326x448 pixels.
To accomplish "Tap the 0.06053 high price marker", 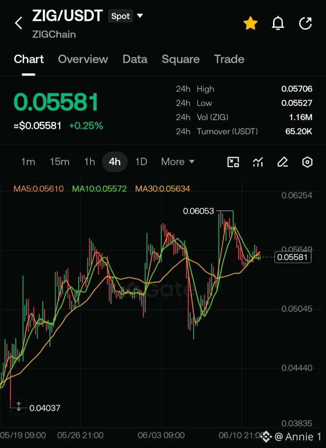I will coord(198,211).
